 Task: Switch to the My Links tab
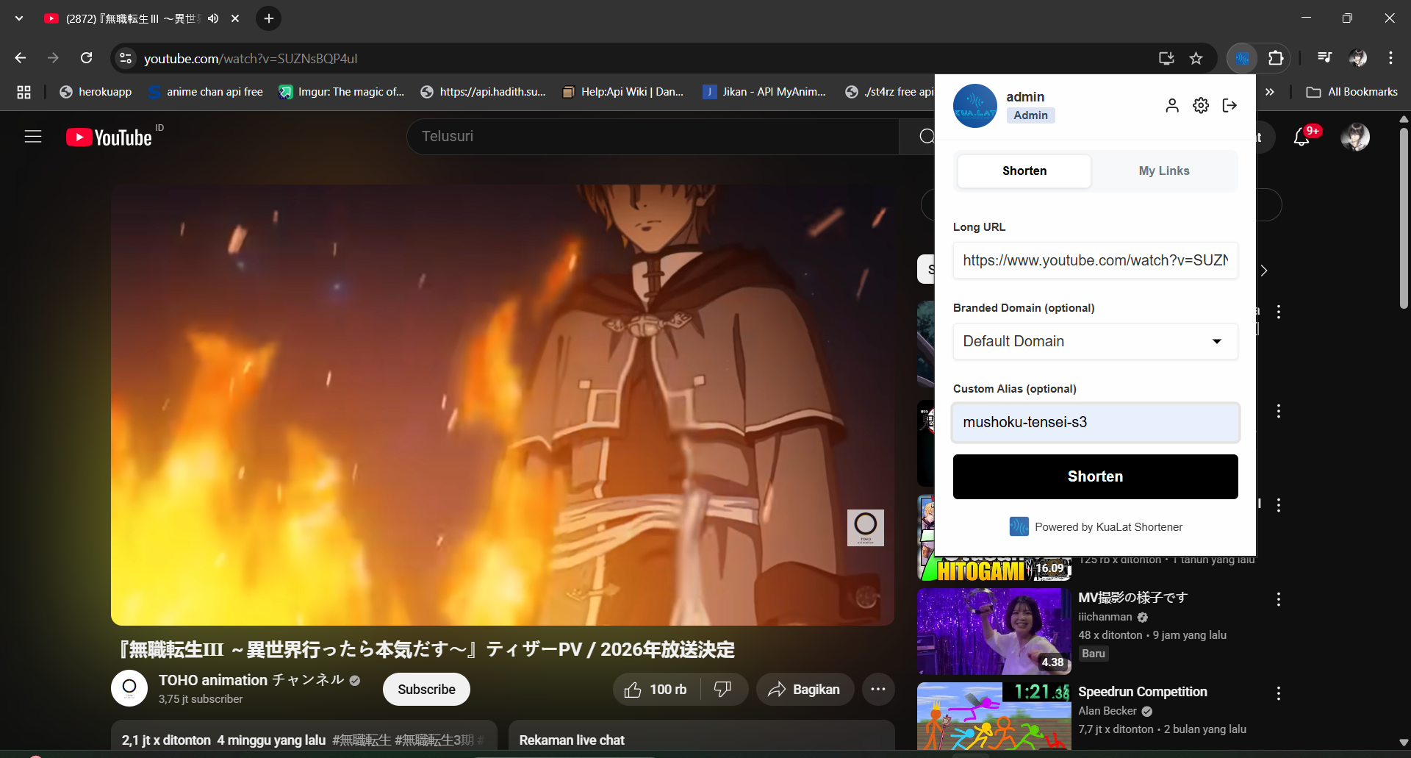pos(1164,171)
